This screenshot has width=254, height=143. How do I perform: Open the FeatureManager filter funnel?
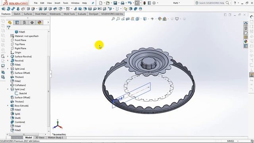pos(9,27)
